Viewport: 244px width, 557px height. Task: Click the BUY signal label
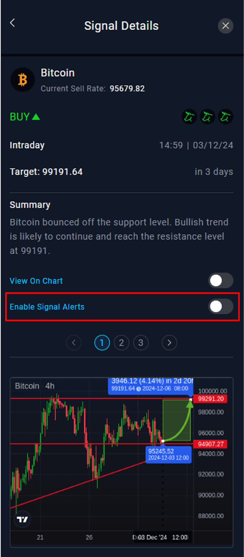(x=19, y=117)
